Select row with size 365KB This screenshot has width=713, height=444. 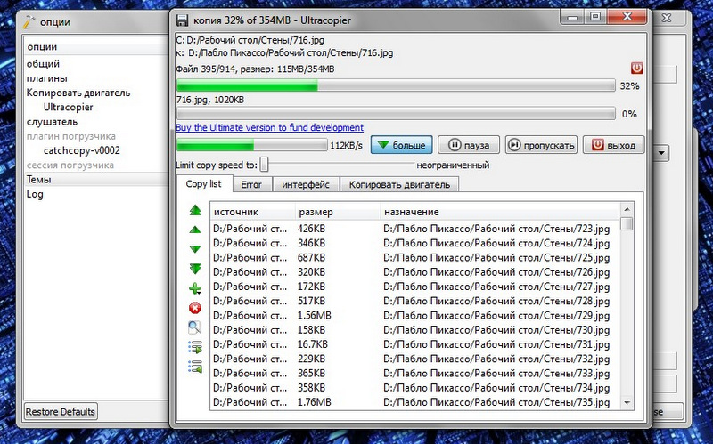pos(415,373)
